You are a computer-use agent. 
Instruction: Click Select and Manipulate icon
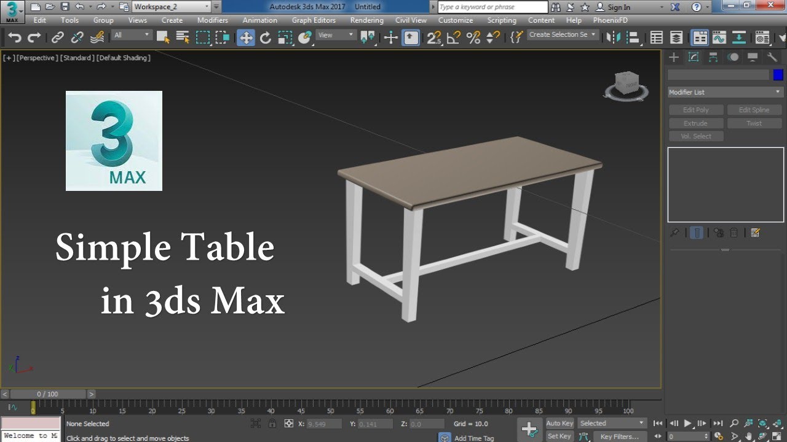click(x=391, y=37)
